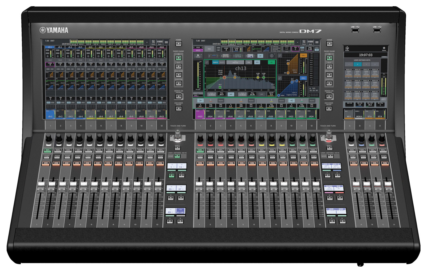
Task: Select User Defined Keys bank tab 2
Action: 358,64
